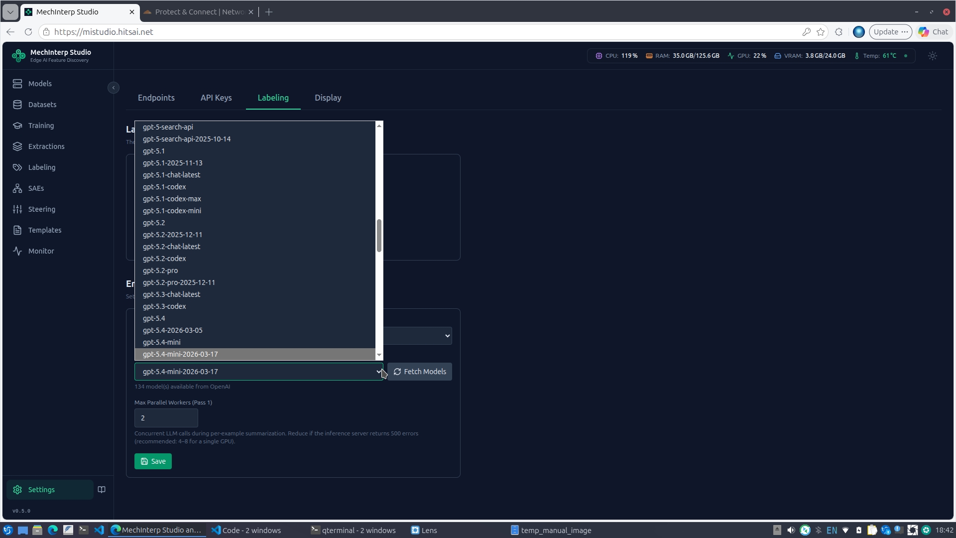Viewport: 956px width, 538px height.
Task: Open a new browser tab
Action: point(269,12)
